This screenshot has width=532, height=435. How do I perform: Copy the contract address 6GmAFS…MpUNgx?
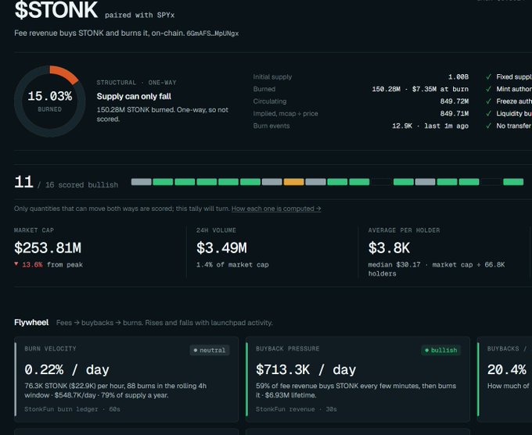(212, 34)
